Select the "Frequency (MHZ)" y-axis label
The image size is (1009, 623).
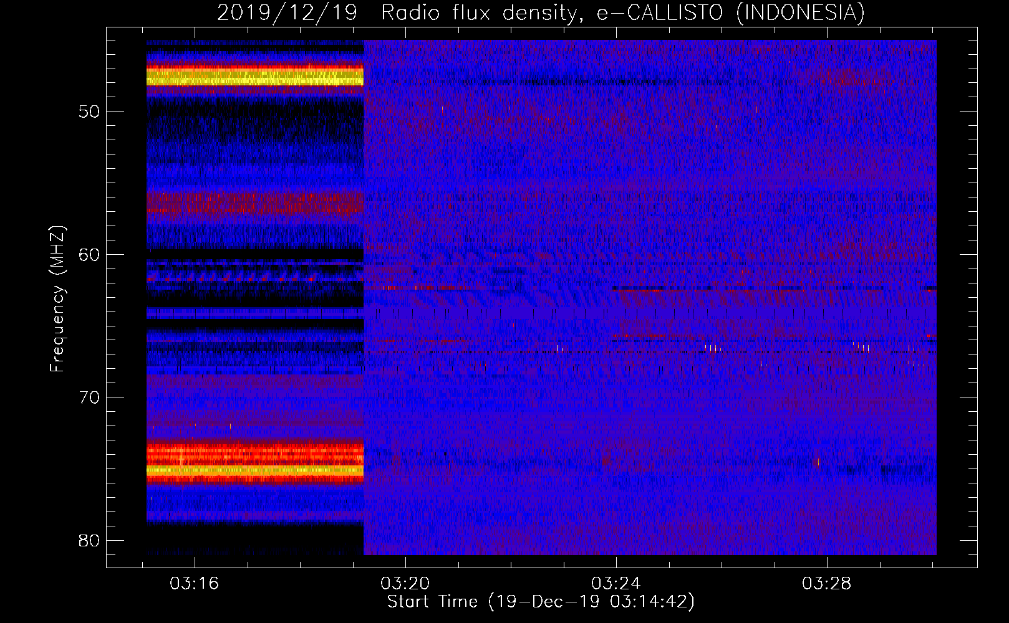pyautogui.click(x=57, y=299)
